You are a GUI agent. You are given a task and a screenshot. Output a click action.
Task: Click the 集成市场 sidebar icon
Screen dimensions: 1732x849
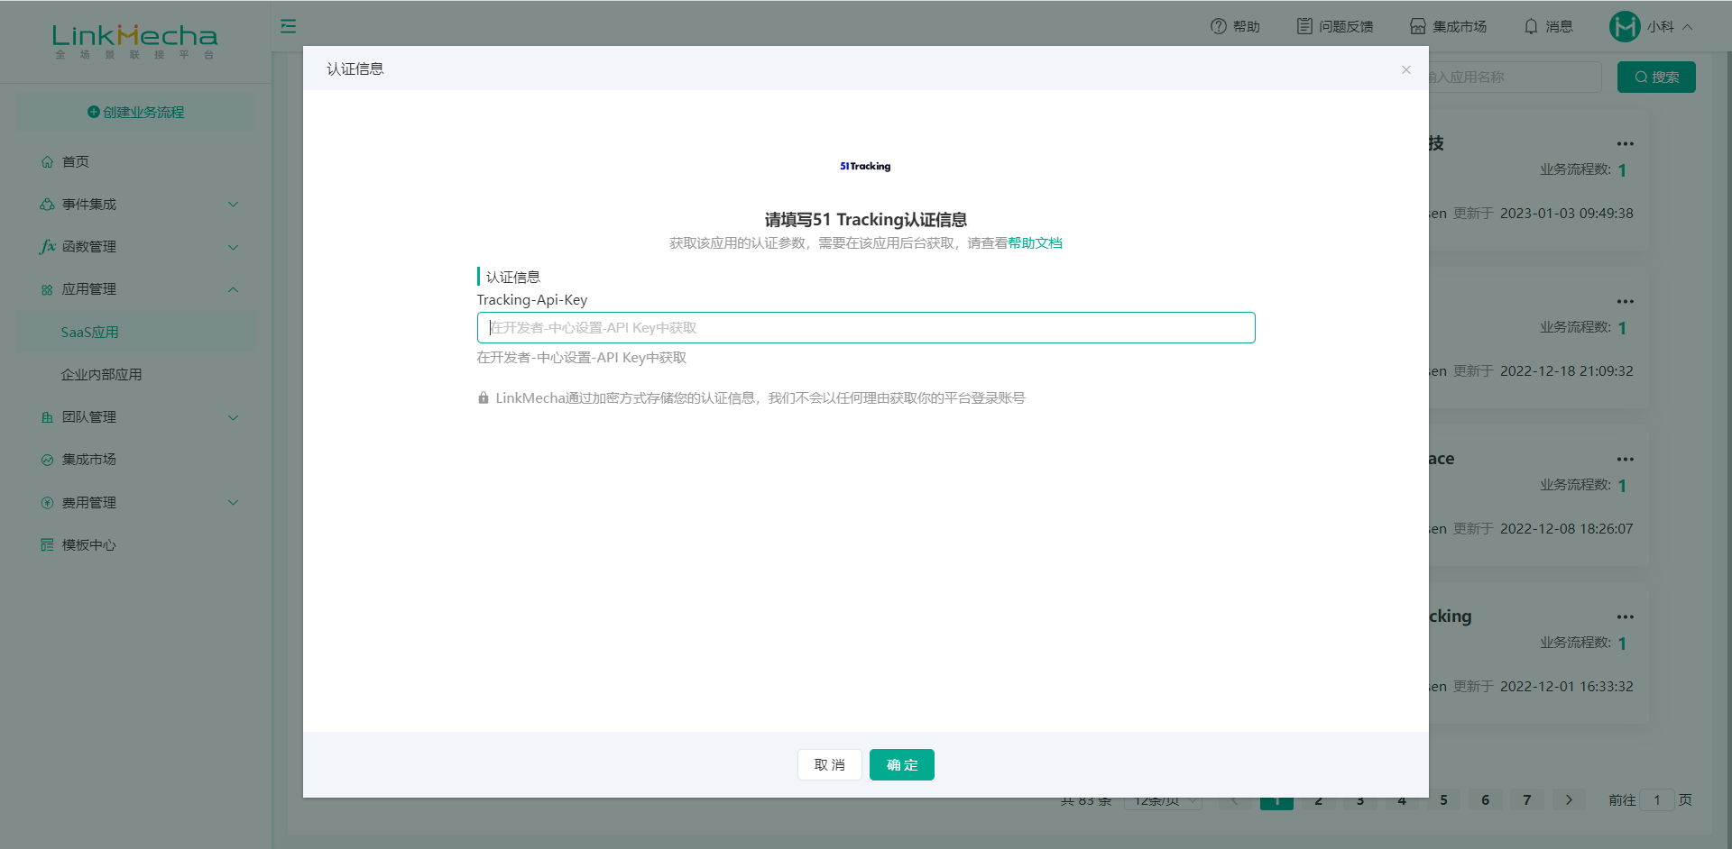(x=47, y=460)
